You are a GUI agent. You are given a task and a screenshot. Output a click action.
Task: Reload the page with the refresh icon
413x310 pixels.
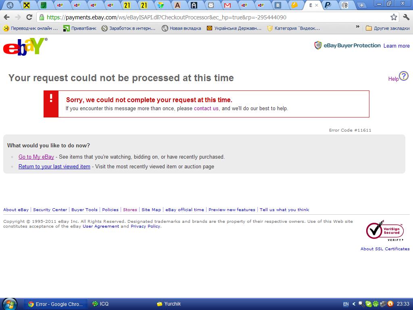(29, 17)
